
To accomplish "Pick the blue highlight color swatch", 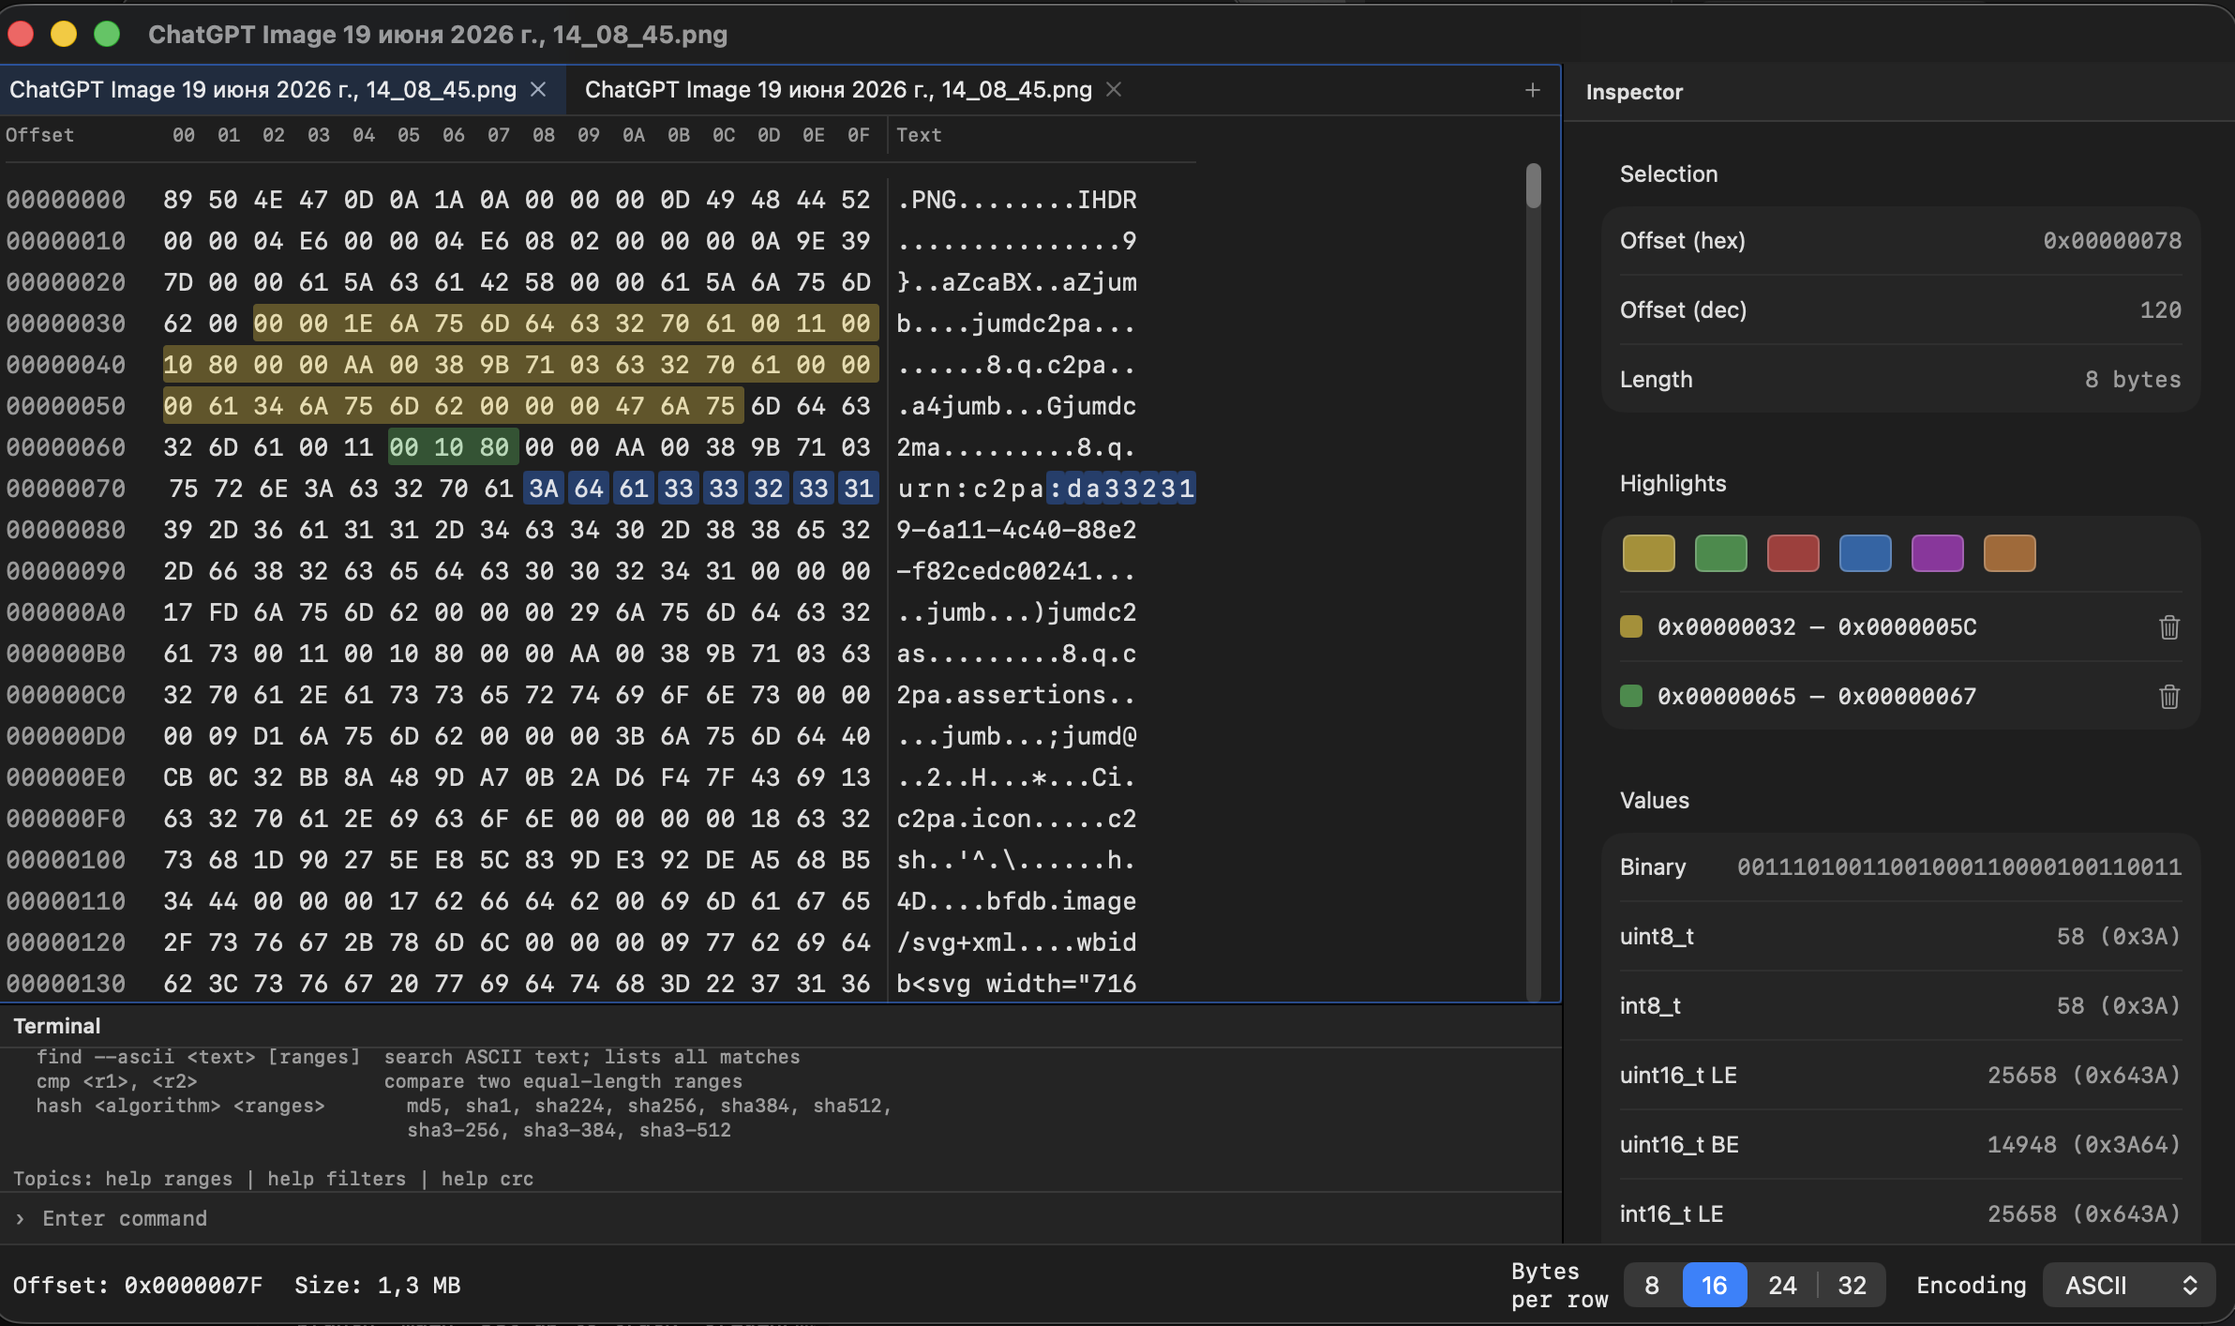I will (x=1865, y=553).
